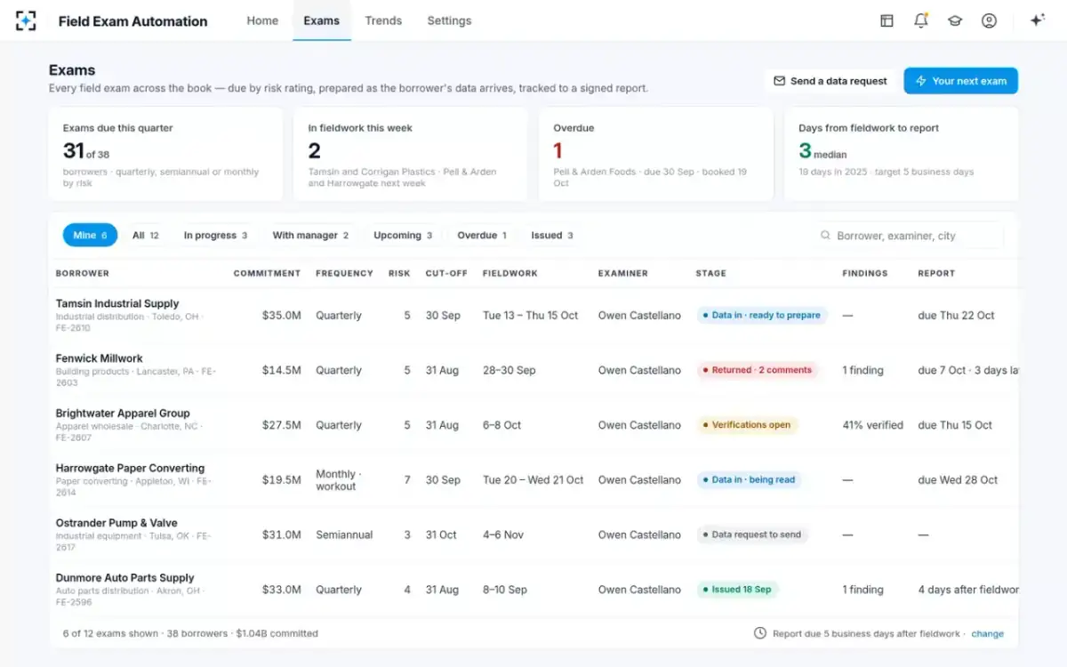Switch to the Trends tab
Viewport: 1067px width, 667px height.
383,20
